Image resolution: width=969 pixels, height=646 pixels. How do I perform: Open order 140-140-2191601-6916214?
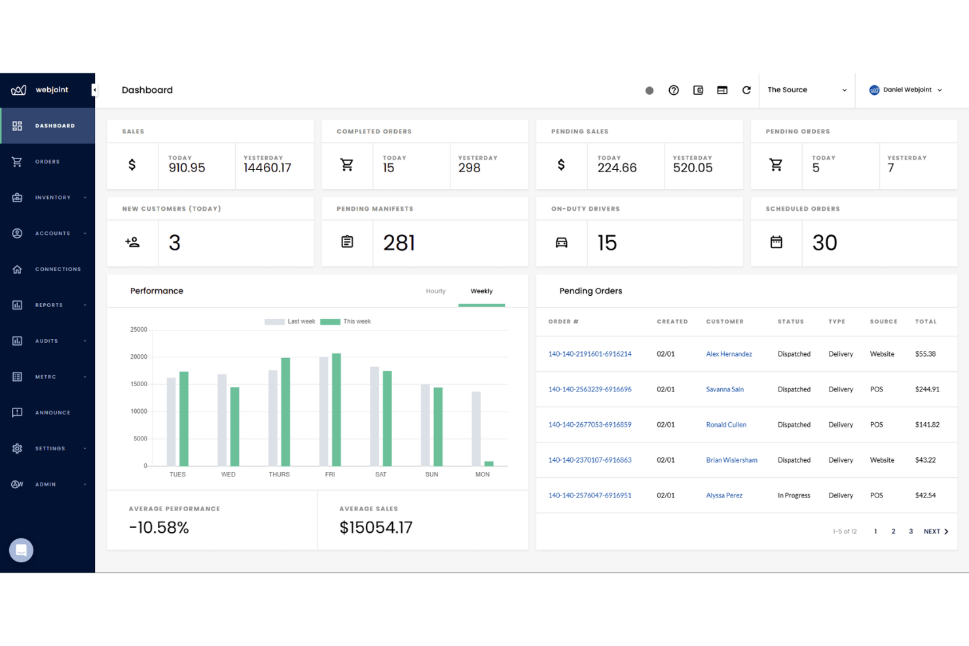coord(590,354)
